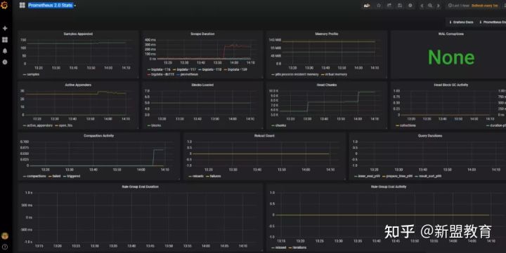
Task: Open WAL Corruptions panel title menu
Action: click(450, 34)
